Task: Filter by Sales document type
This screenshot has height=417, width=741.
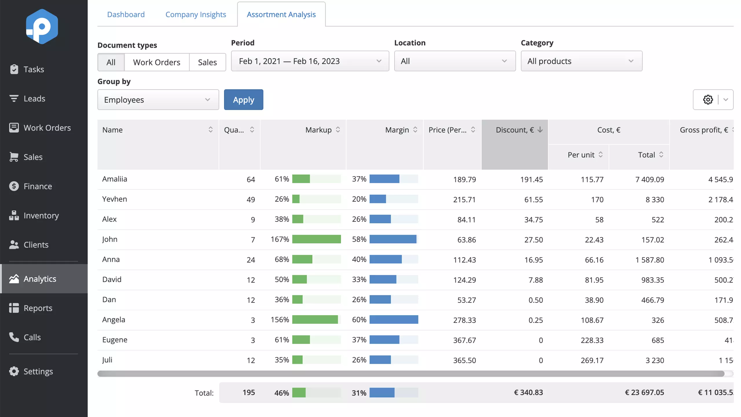Action: click(x=207, y=62)
